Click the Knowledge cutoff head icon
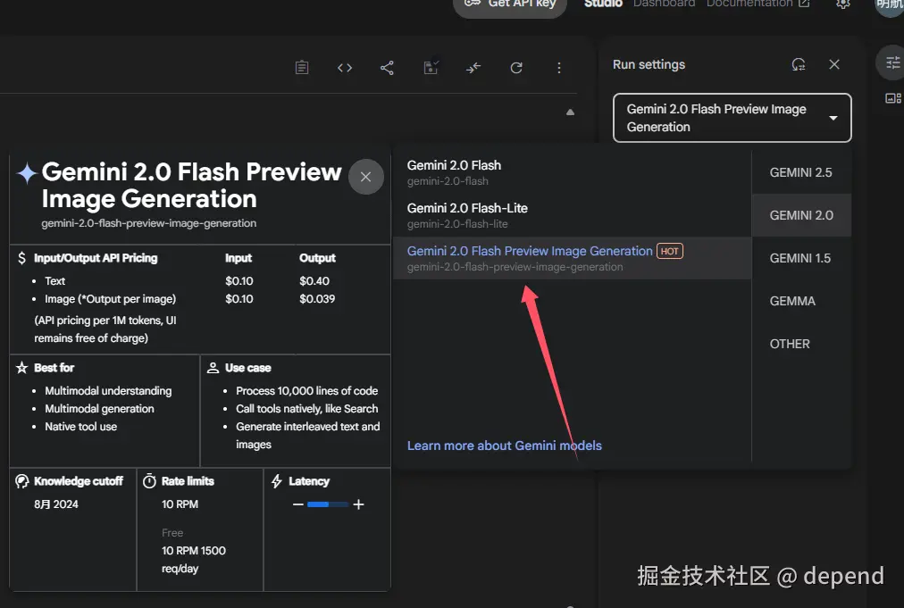This screenshot has height=608, width=904. (x=22, y=481)
